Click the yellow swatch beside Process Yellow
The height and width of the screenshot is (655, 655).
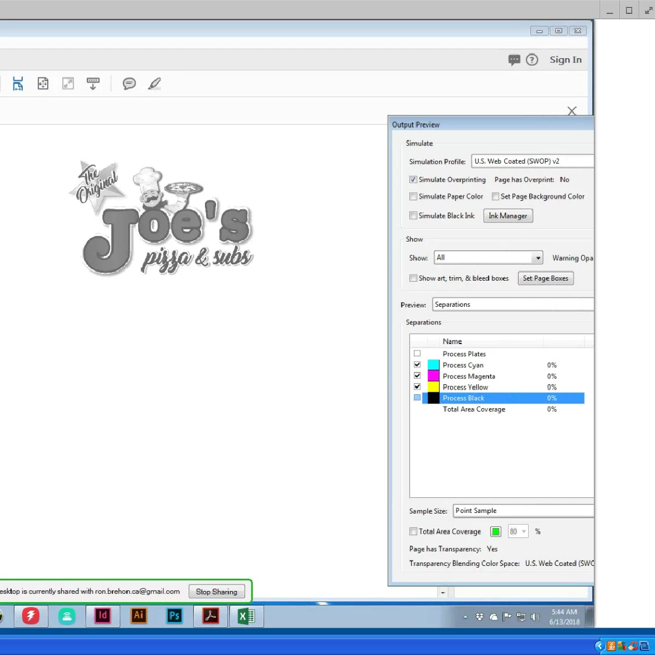(433, 387)
